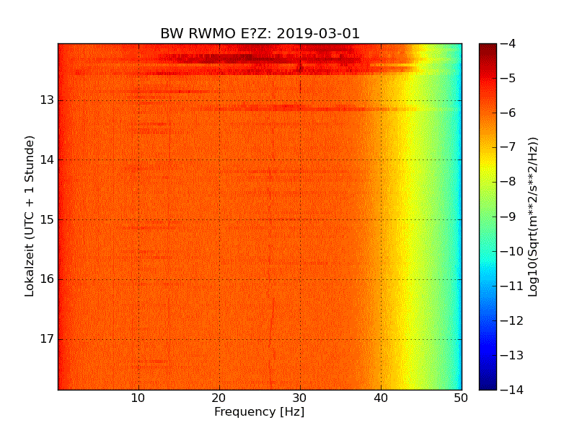Click the x-axis tick label 30
The height and width of the screenshot is (433, 577).
pyautogui.click(x=300, y=398)
